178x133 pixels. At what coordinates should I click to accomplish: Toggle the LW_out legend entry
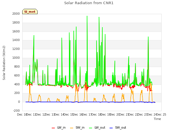(97, 127)
